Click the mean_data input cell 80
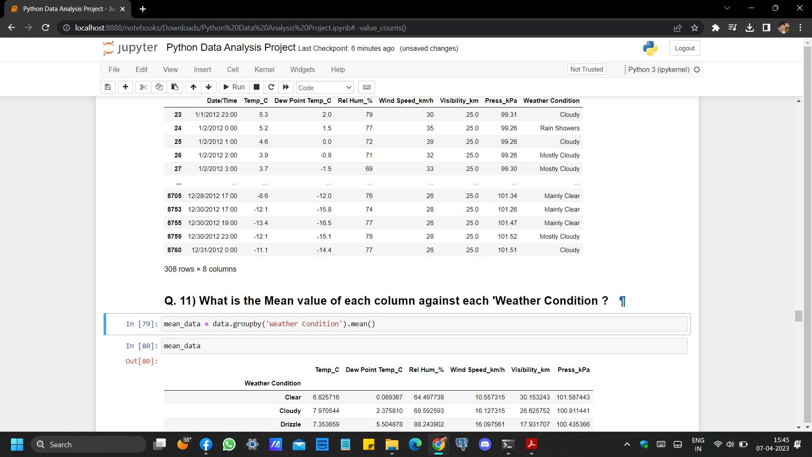 click(x=424, y=346)
